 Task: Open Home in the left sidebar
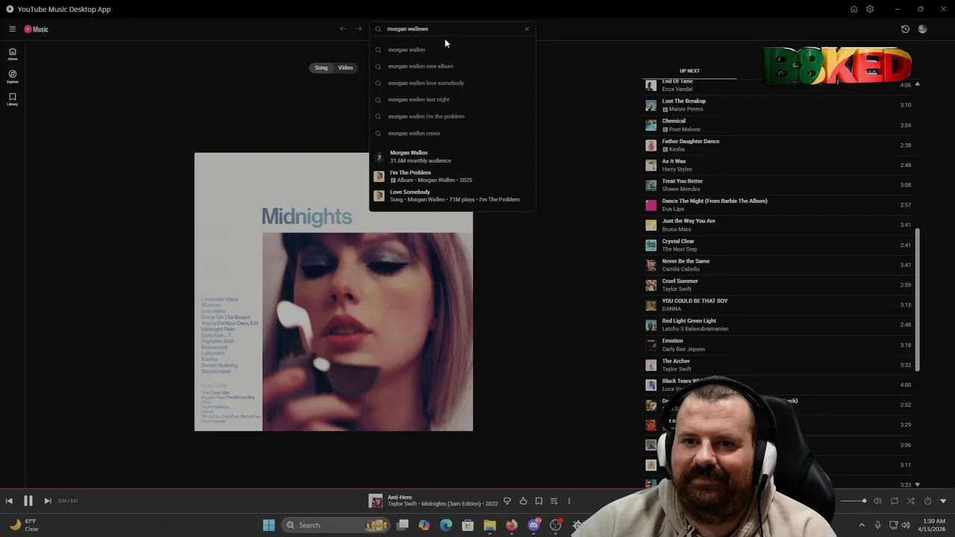(x=13, y=54)
